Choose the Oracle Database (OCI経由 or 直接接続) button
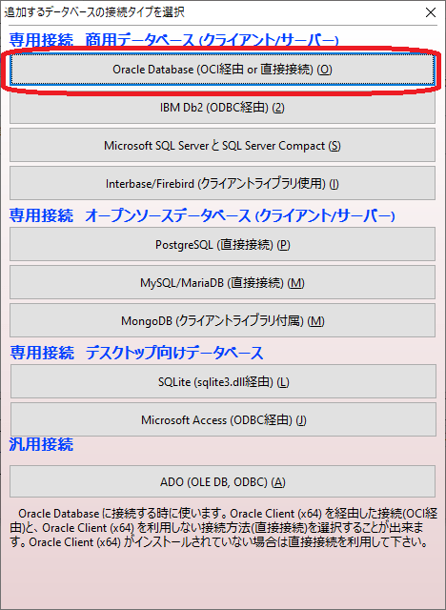The image size is (446, 610). tap(222, 70)
